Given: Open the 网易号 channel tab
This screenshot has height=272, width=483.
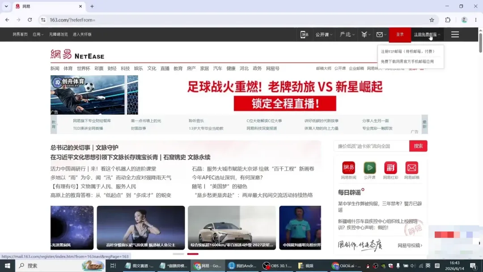Looking at the screenshot, I should click(x=273, y=68).
